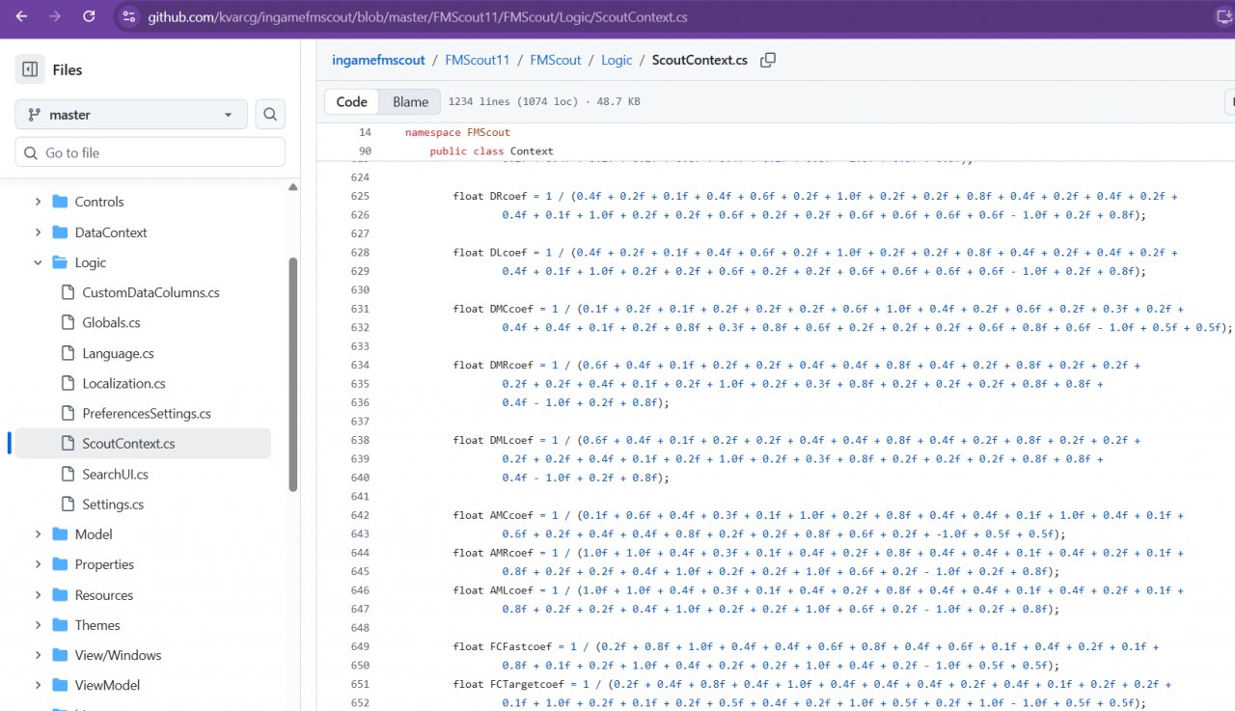Screen dimensions: 1235x711
Task: Open Globals.cs in the file tree
Action: coord(111,322)
